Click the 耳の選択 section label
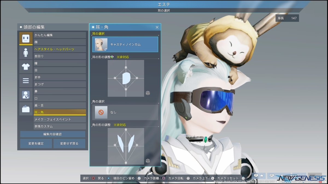Screen dimensions: 328x184 98,34
